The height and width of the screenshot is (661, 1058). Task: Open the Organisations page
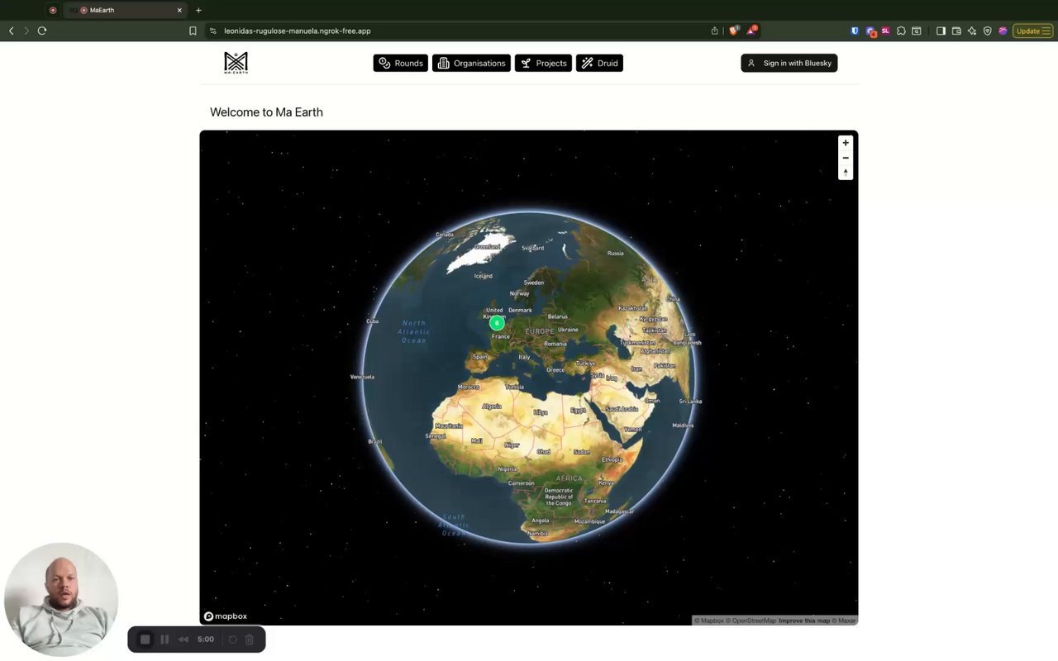point(471,63)
